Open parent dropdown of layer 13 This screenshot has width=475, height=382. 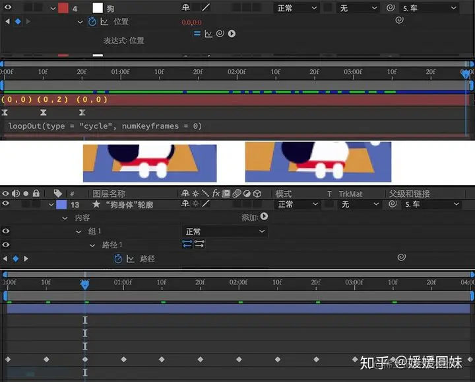[x=431, y=204]
